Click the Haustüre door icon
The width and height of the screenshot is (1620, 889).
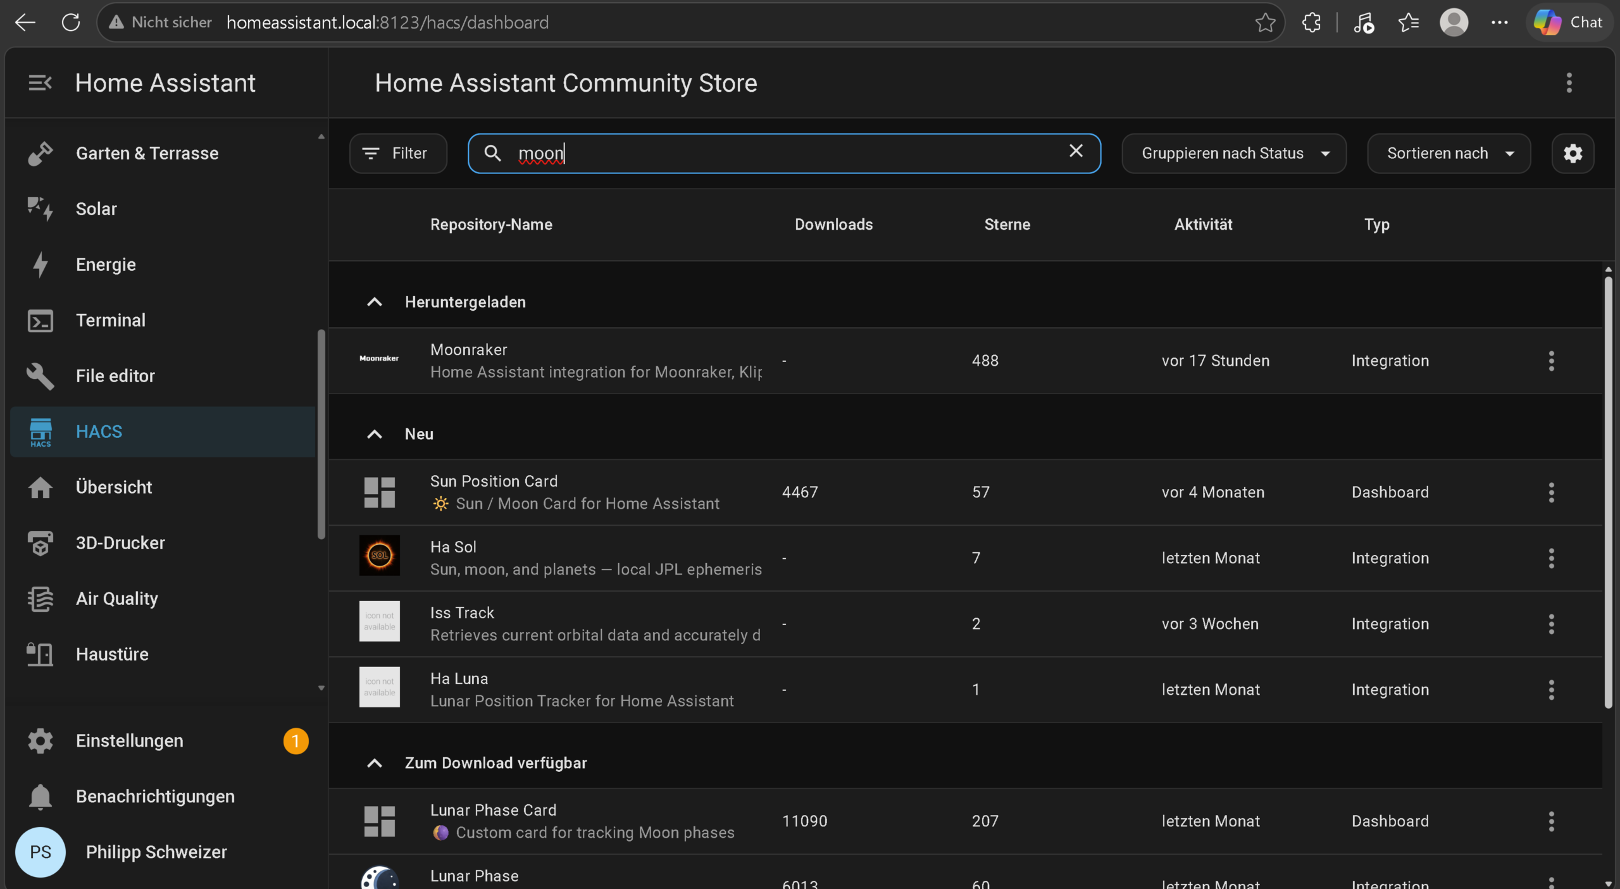coord(40,654)
